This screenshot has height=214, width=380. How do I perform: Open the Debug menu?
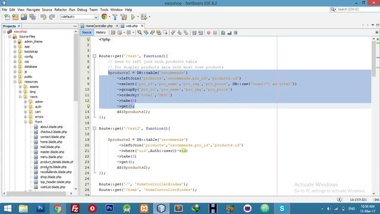82,10
